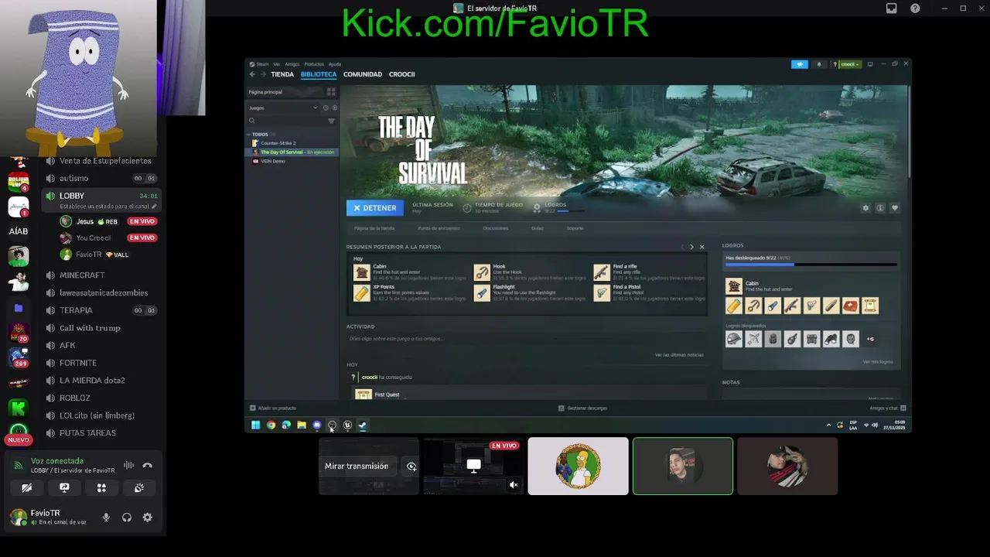Mute your Discord microphone
The width and height of the screenshot is (990, 557).
[x=106, y=518]
